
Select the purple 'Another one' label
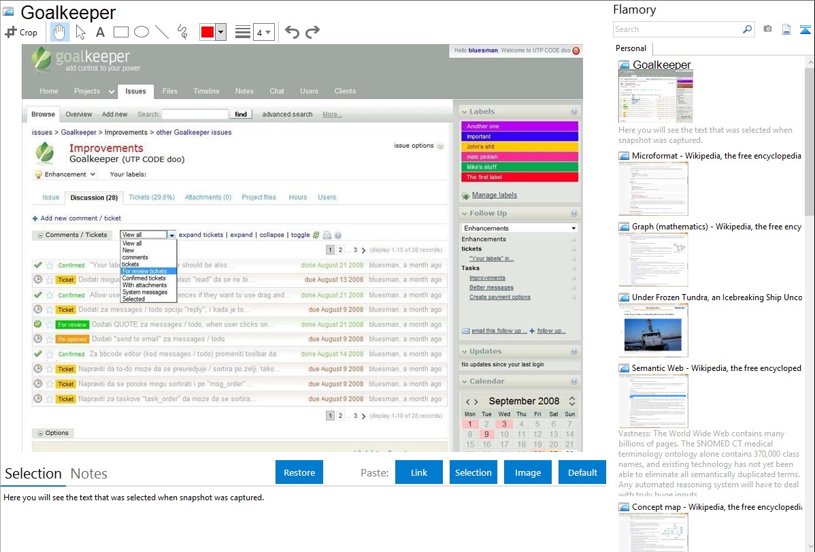pyautogui.click(x=520, y=127)
